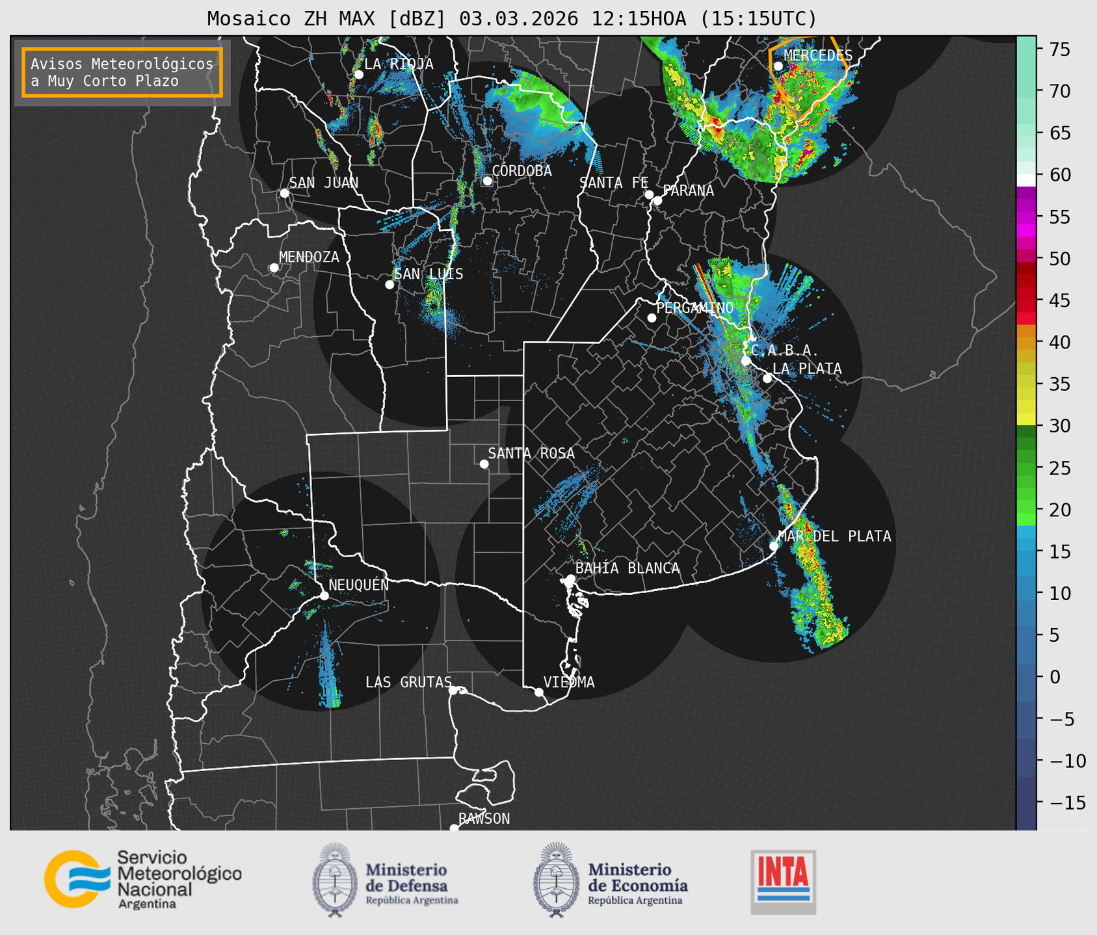Viewport: 1097px width, 935px height.
Task: Click the SANTA ROSA city label
Action: pyautogui.click(x=531, y=453)
